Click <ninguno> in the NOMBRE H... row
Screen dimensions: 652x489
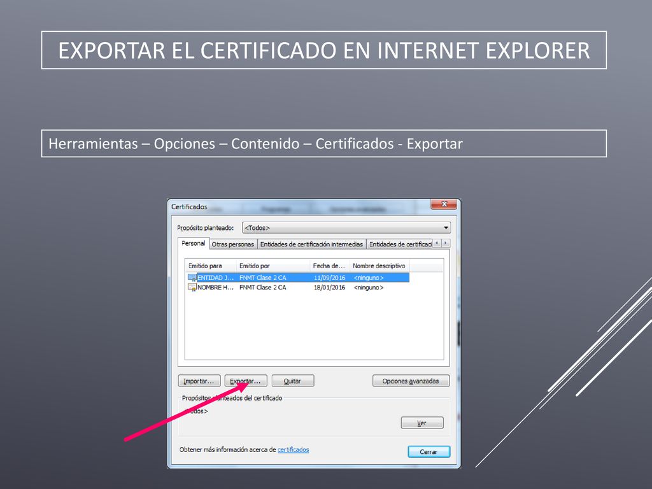point(369,287)
